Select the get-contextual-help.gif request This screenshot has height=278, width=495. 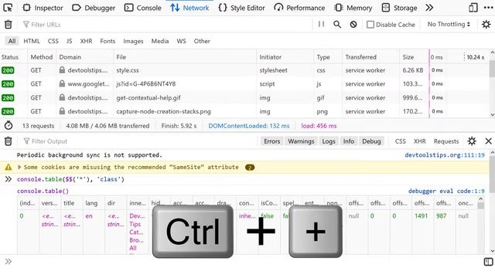click(x=244, y=98)
